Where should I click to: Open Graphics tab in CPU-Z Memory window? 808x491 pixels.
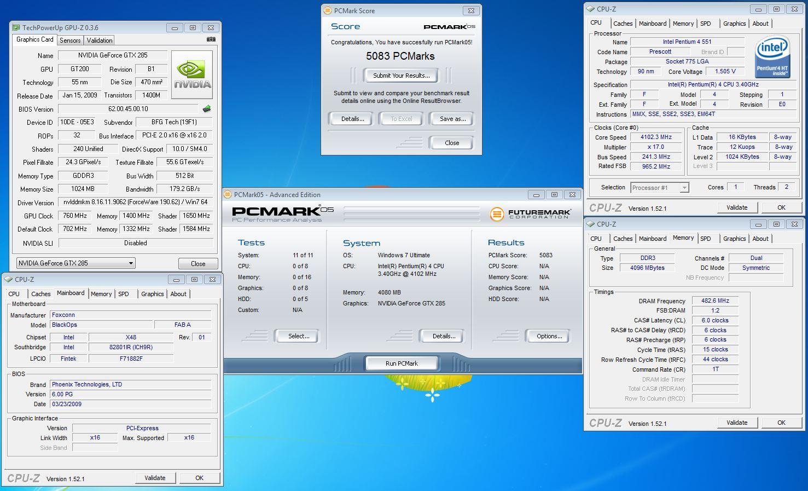coord(734,239)
